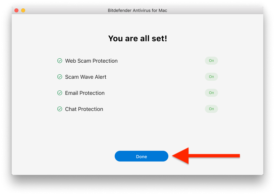
Task: Click the checkmark icon beside Email Protection
Action: (60, 93)
